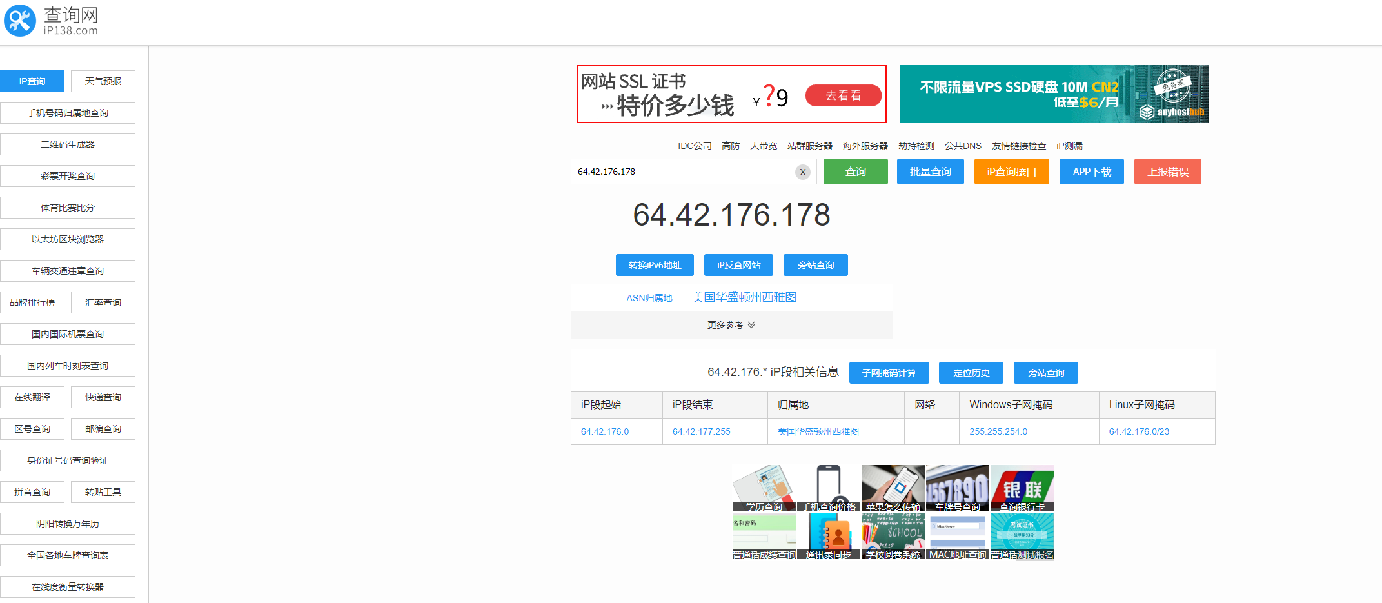Click the iP138 wrench logo icon
The image size is (1382, 603).
tap(20, 21)
